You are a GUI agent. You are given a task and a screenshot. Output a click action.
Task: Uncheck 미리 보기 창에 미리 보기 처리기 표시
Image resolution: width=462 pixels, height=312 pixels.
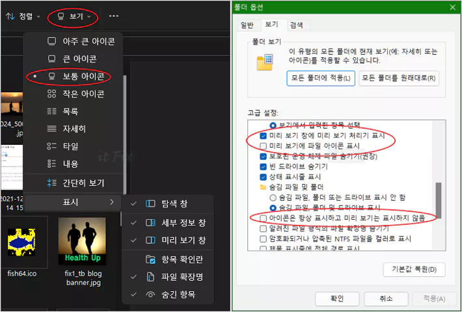click(264, 136)
